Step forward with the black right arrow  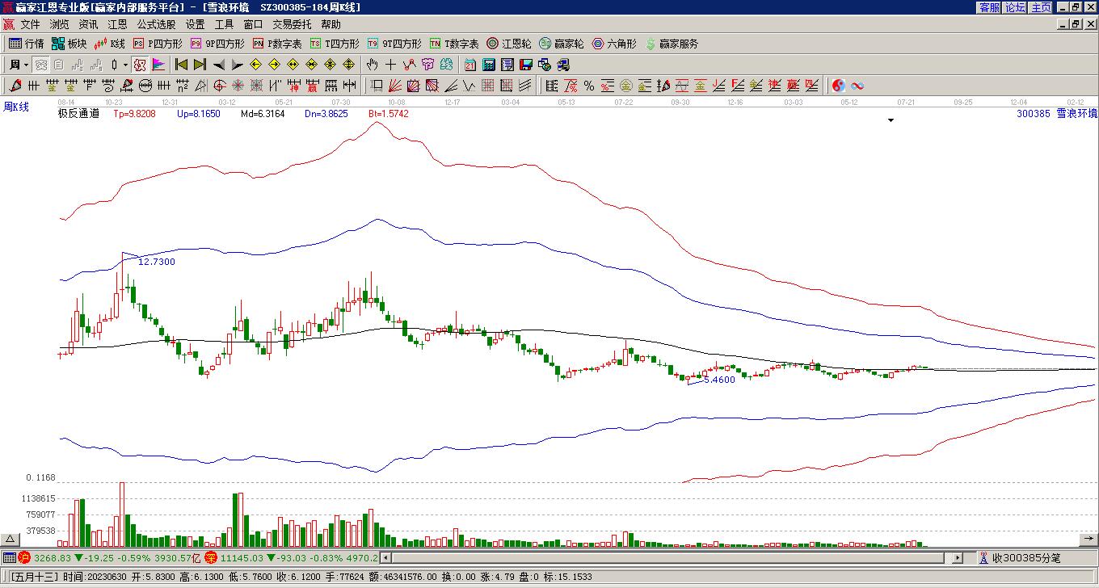click(236, 65)
